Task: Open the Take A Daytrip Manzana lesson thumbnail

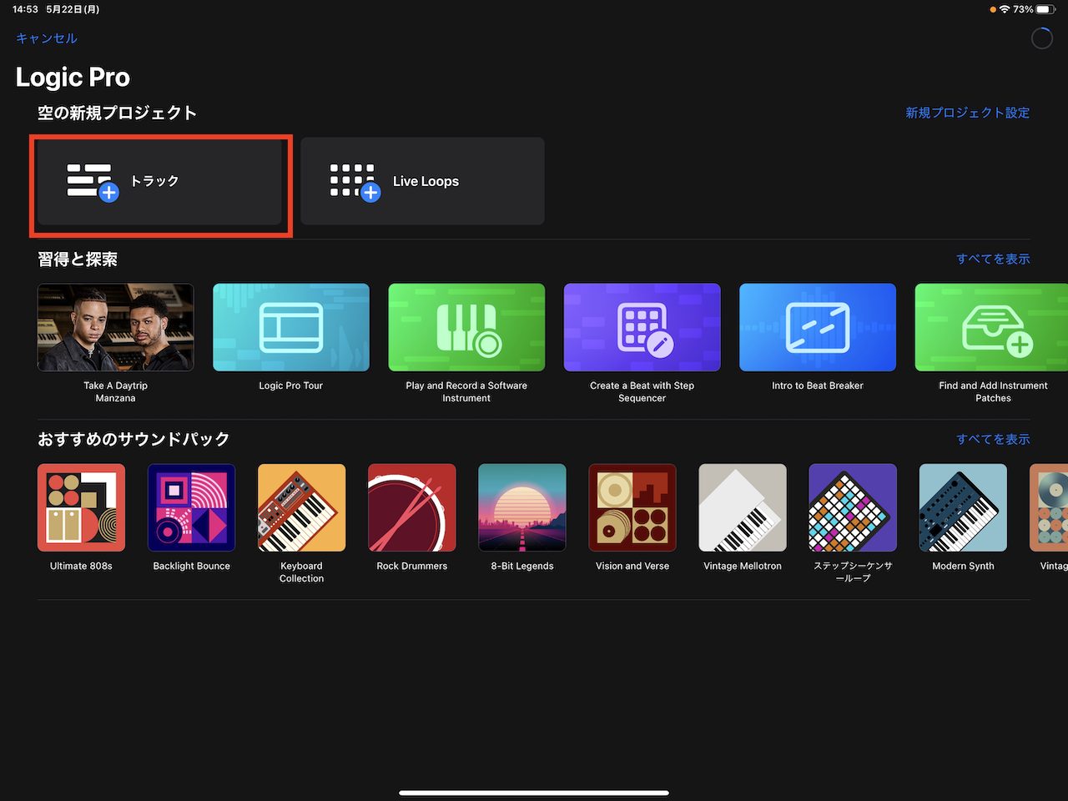Action: (x=116, y=327)
